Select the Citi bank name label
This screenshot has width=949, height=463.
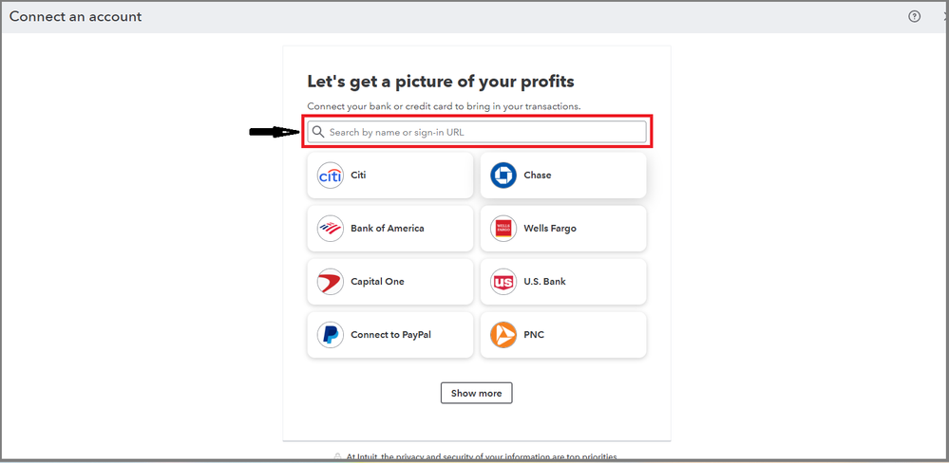click(358, 176)
